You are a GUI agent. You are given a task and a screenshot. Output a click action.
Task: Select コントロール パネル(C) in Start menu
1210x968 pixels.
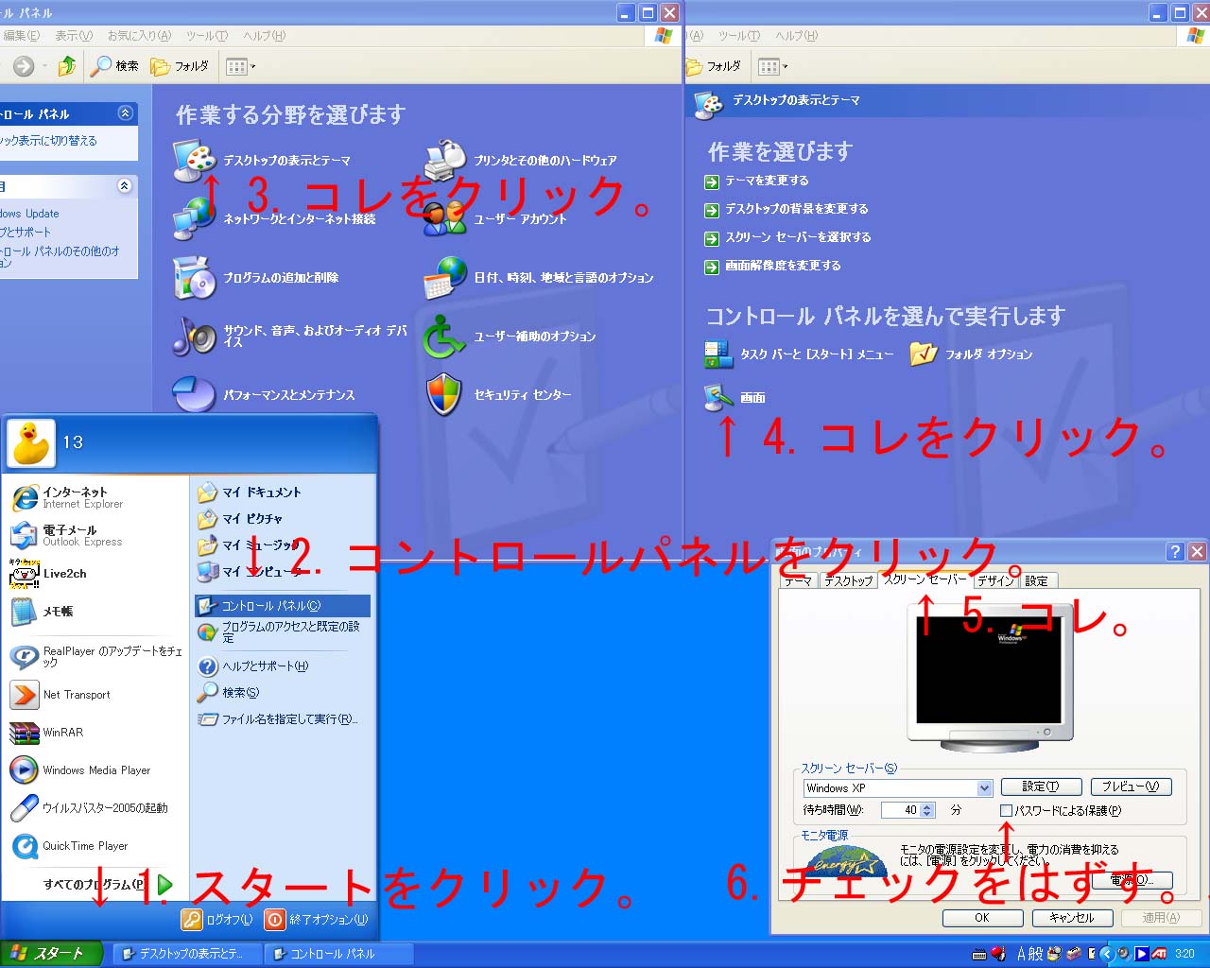point(283,606)
